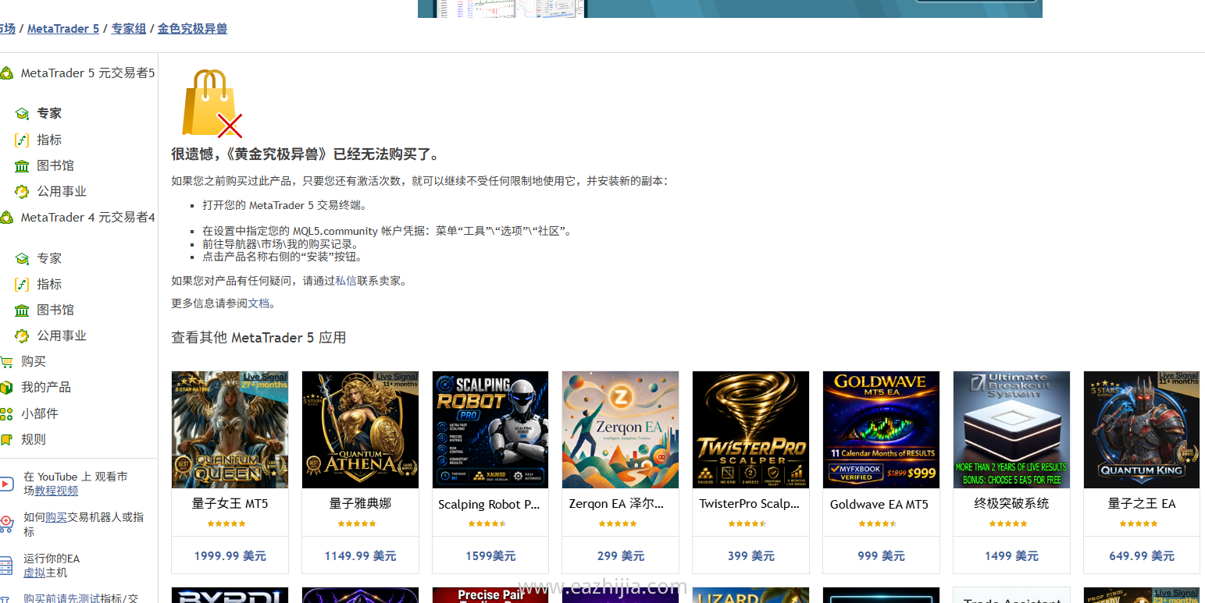Screen dimensions: 1205x603
Task: Click the green box icon beside 我的产品
Action: pyautogui.click(x=6, y=388)
